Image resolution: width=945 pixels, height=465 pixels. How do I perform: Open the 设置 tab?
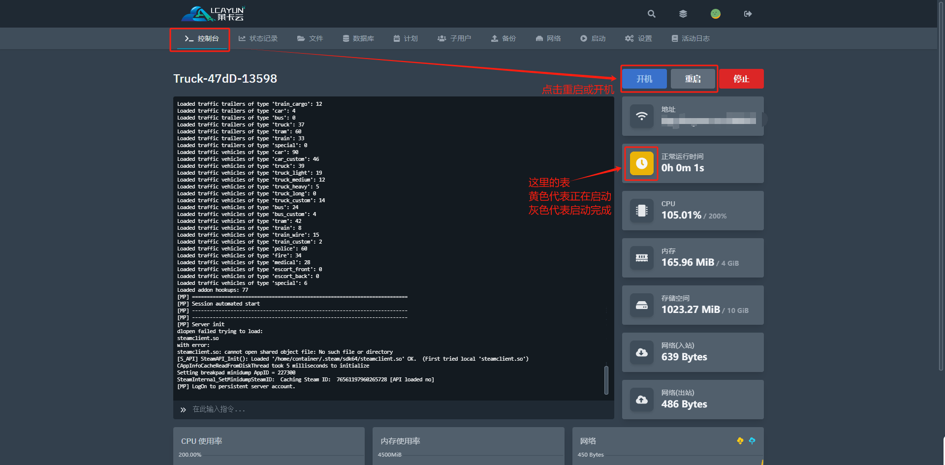pos(638,38)
